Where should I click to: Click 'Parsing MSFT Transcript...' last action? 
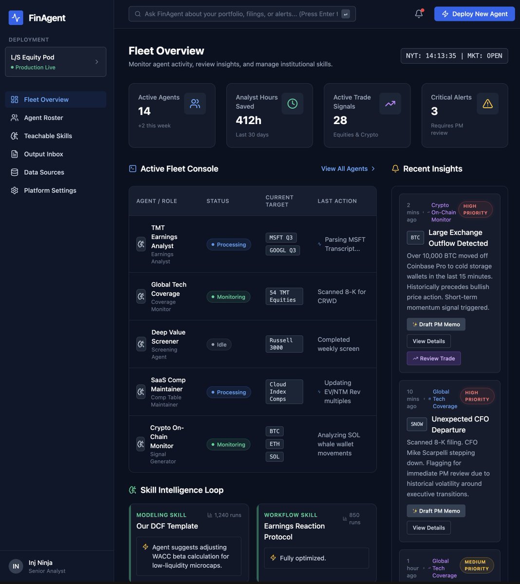tap(345, 244)
